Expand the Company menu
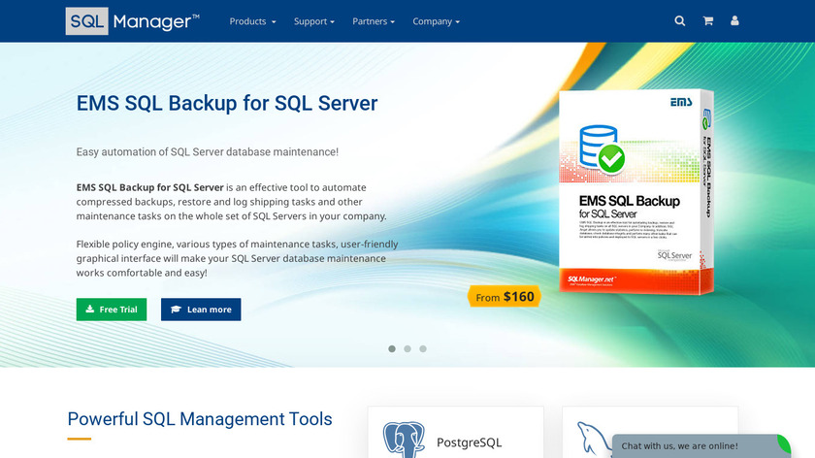The image size is (815, 458). [436, 21]
